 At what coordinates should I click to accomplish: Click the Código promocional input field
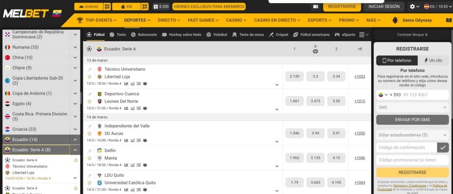click(x=412, y=160)
